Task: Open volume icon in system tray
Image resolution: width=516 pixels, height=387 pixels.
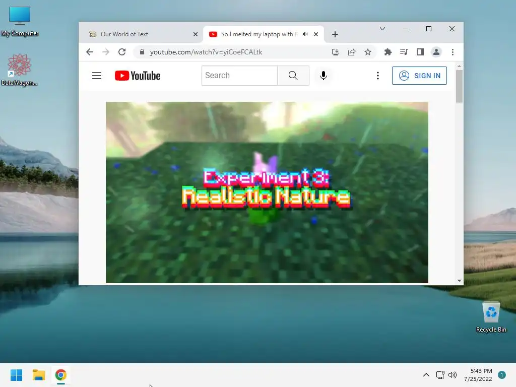Action: pyautogui.click(x=453, y=375)
